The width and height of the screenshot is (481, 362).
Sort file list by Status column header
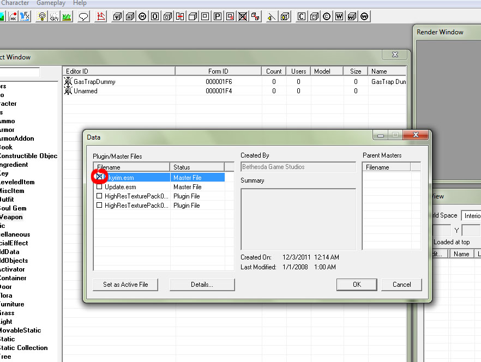(x=197, y=167)
